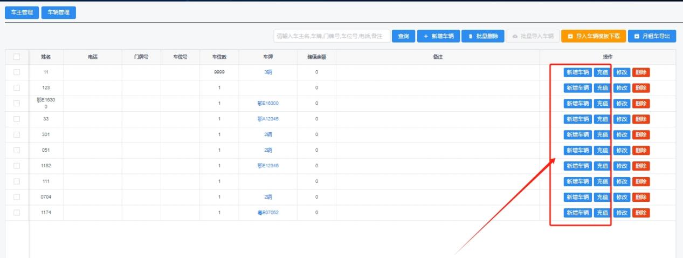Image resolution: width=683 pixels, height=258 pixels.
Task: Check the box for owner 111
Action: [x=17, y=181]
